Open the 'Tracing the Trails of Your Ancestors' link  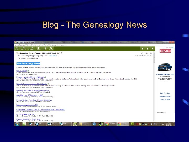point(41,110)
